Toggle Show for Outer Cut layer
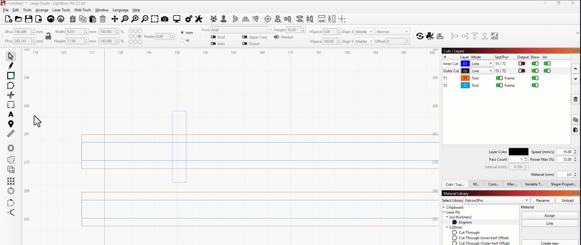581x245 pixels. (535, 71)
